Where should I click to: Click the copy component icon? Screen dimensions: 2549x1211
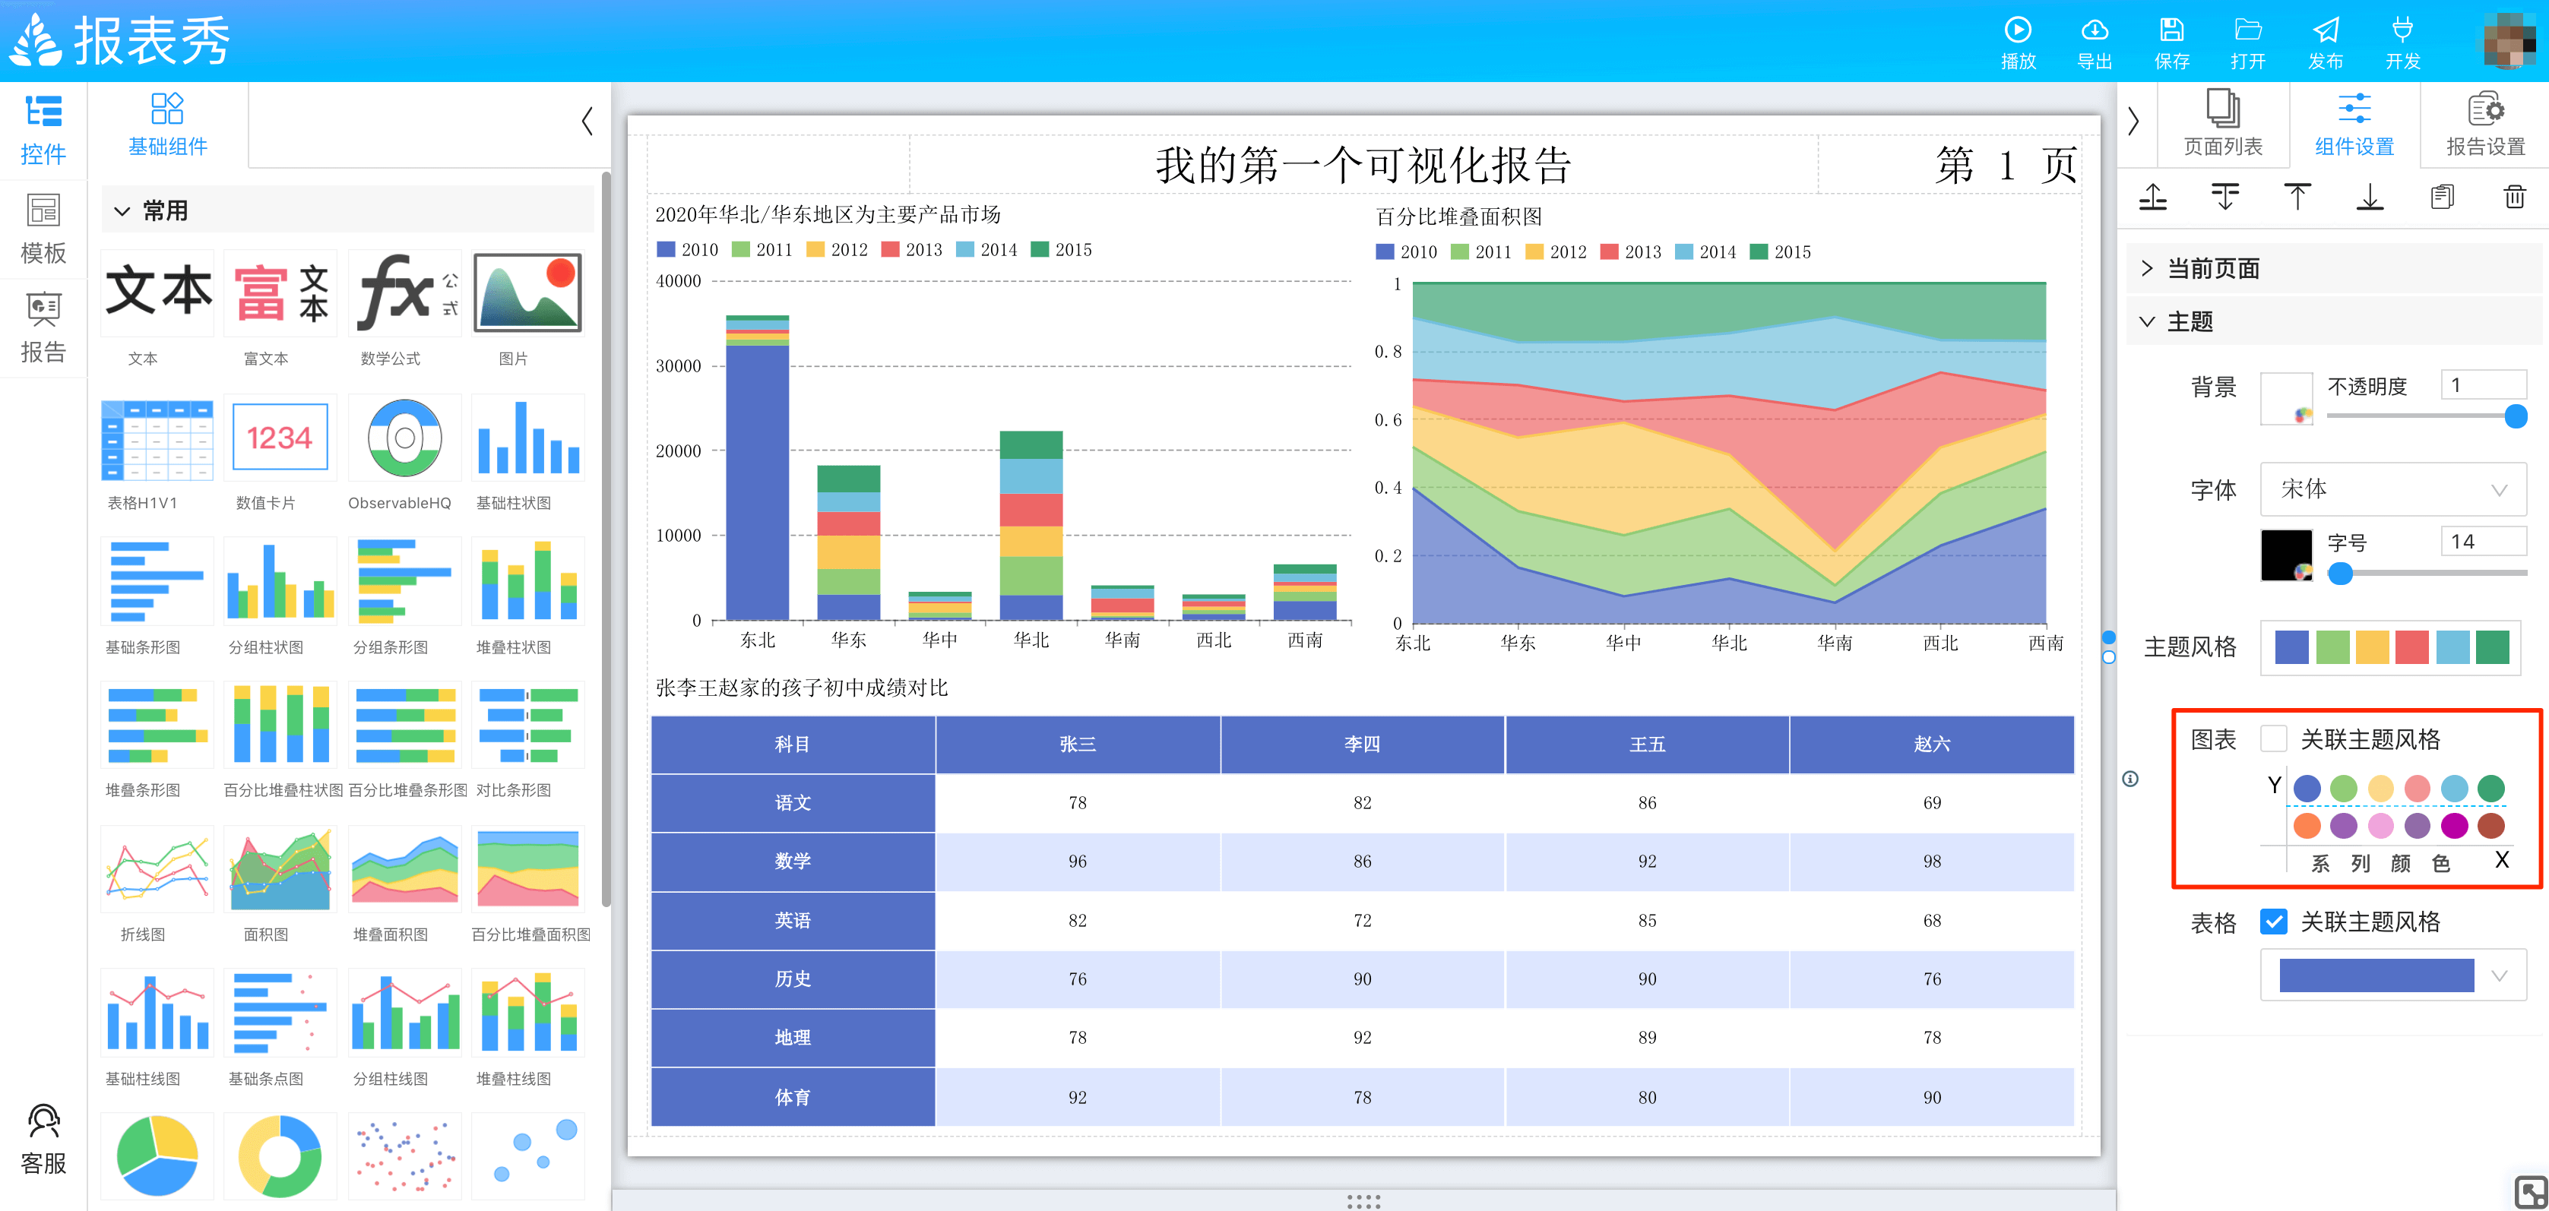click(2442, 196)
